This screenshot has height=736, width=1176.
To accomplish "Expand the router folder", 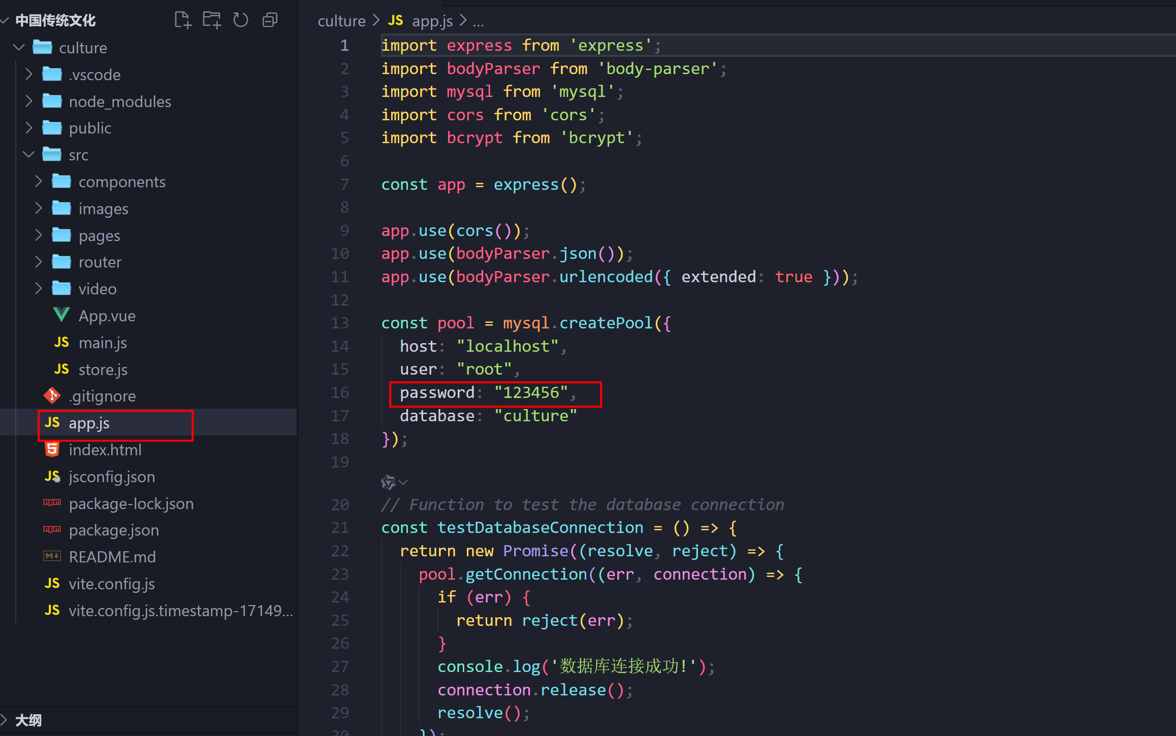I will tap(100, 262).
